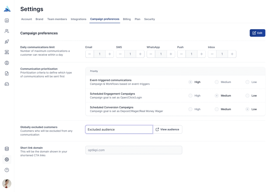Viewport: 271px width, 192px height.
Task: Switch to the Brand tab
Action: pyautogui.click(x=39, y=19)
